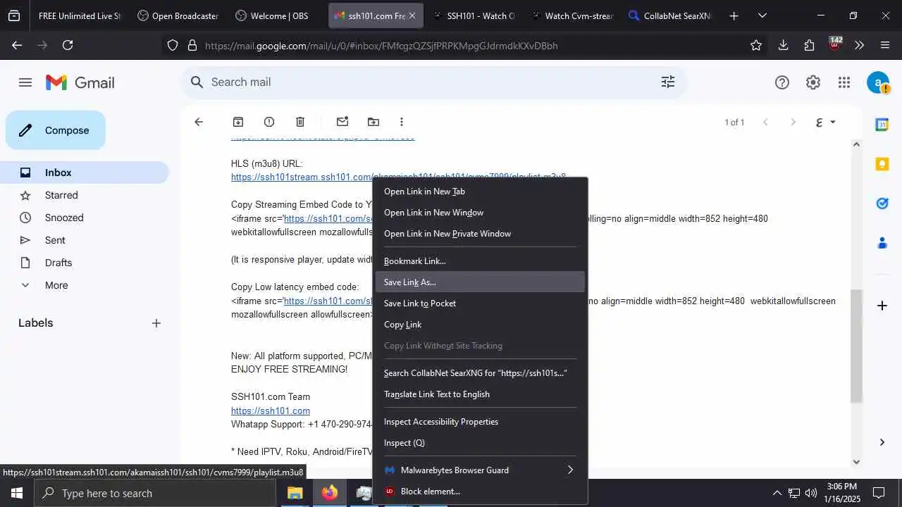Open Firefox application menu

(x=885, y=45)
